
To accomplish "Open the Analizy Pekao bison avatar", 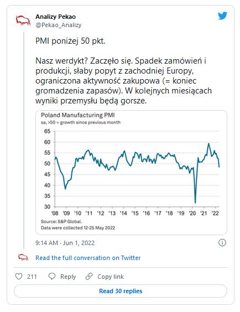I will pos(23,21).
